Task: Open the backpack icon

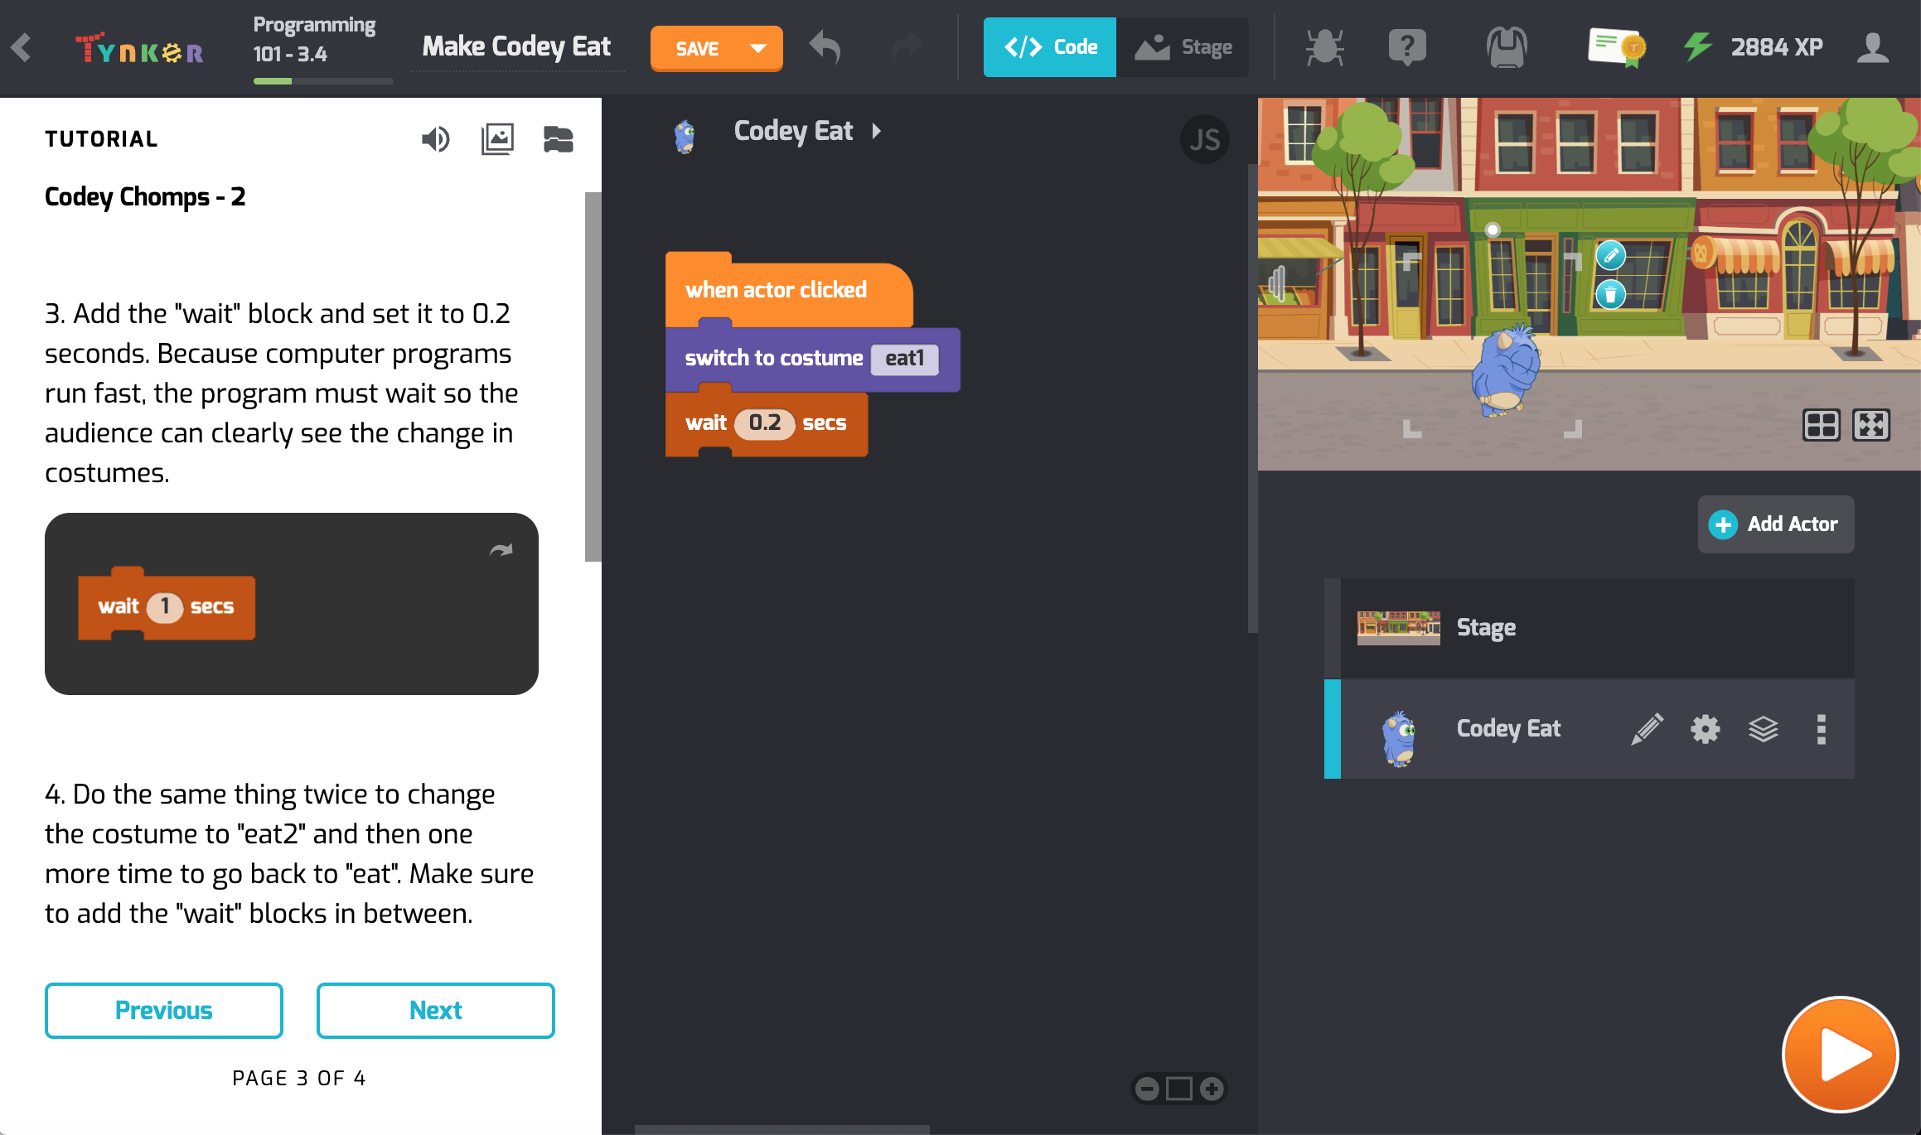Action: (x=1506, y=47)
